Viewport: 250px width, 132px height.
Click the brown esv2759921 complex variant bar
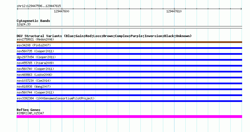[129, 42]
